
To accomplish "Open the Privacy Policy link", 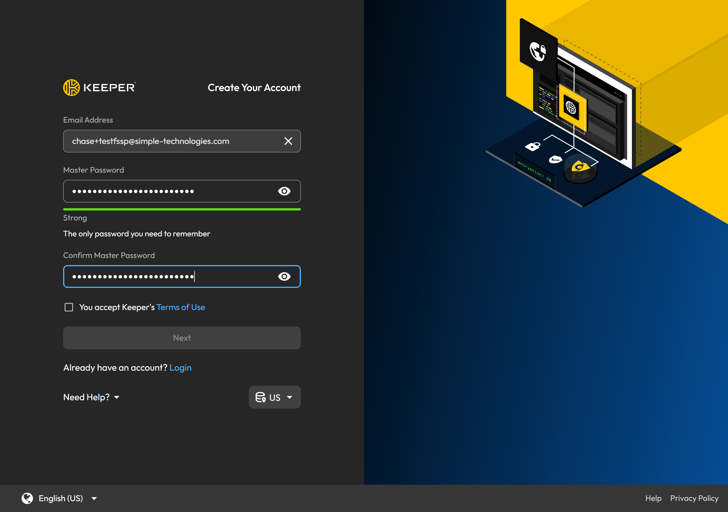I will click(x=694, y=498).
